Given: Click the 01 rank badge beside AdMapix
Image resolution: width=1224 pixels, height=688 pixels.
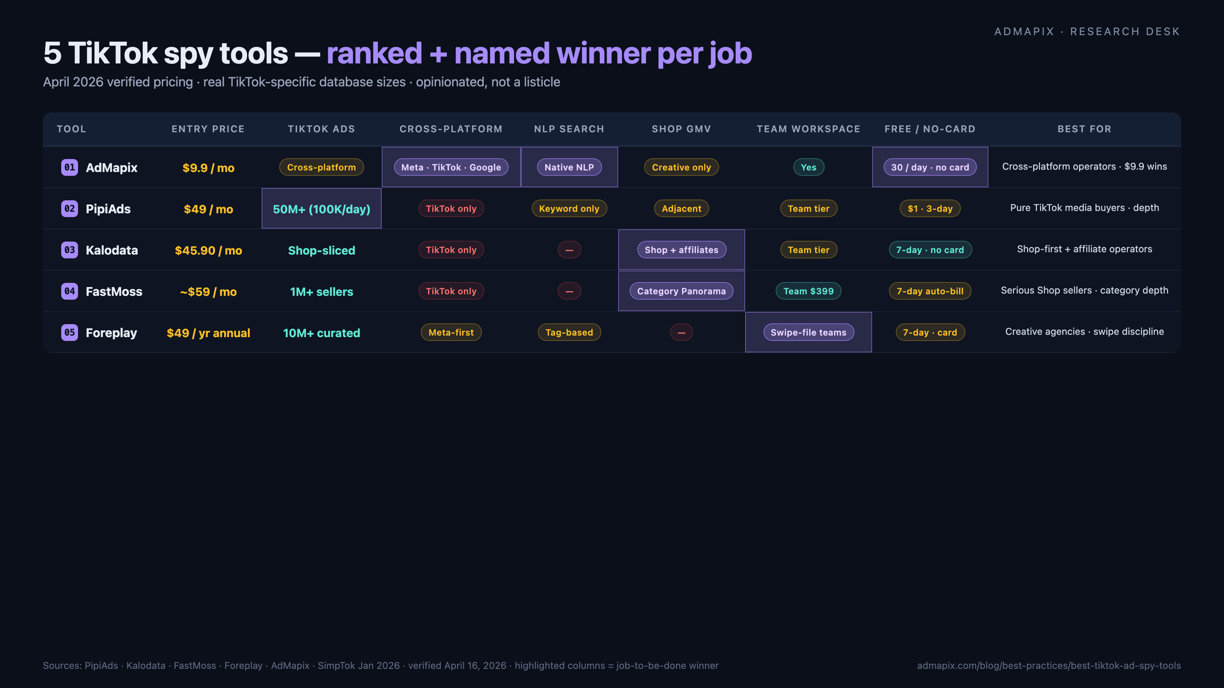Looking at the screenshot, I should 69,167.
